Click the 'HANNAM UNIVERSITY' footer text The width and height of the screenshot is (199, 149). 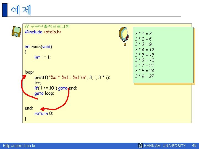pos(165,146)
